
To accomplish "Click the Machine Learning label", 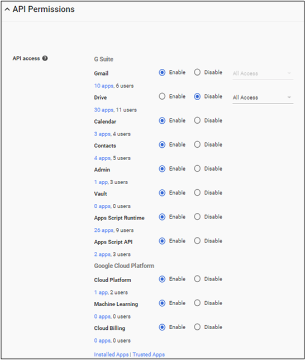I will (116, 304).
